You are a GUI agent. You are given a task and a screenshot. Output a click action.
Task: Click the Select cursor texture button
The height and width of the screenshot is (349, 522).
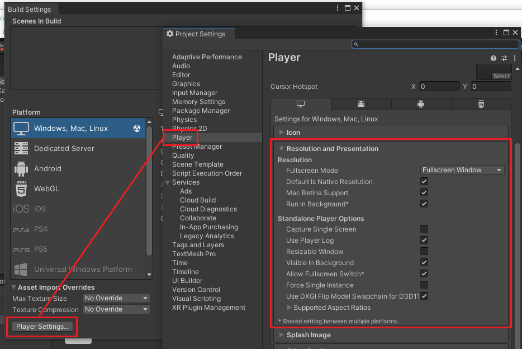click(x=501, y=76)
